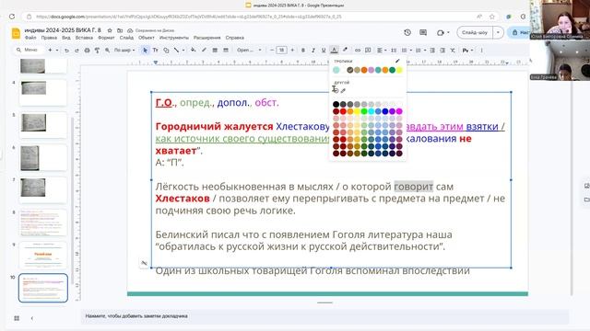Screen dimensions: 590x331
Task: Click the edit theme colors pencil icon
Action: pos(397,62)
